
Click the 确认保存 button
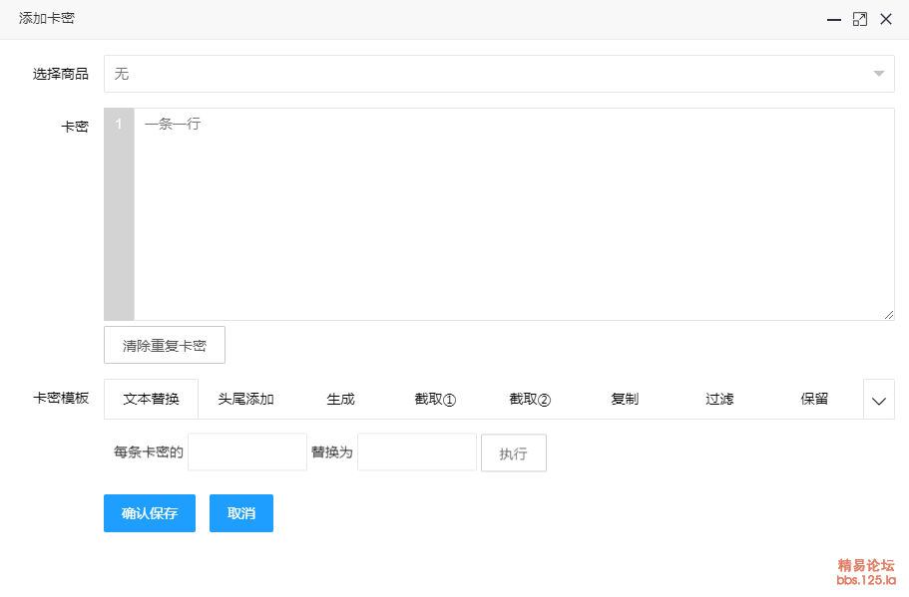coord(150,513)
